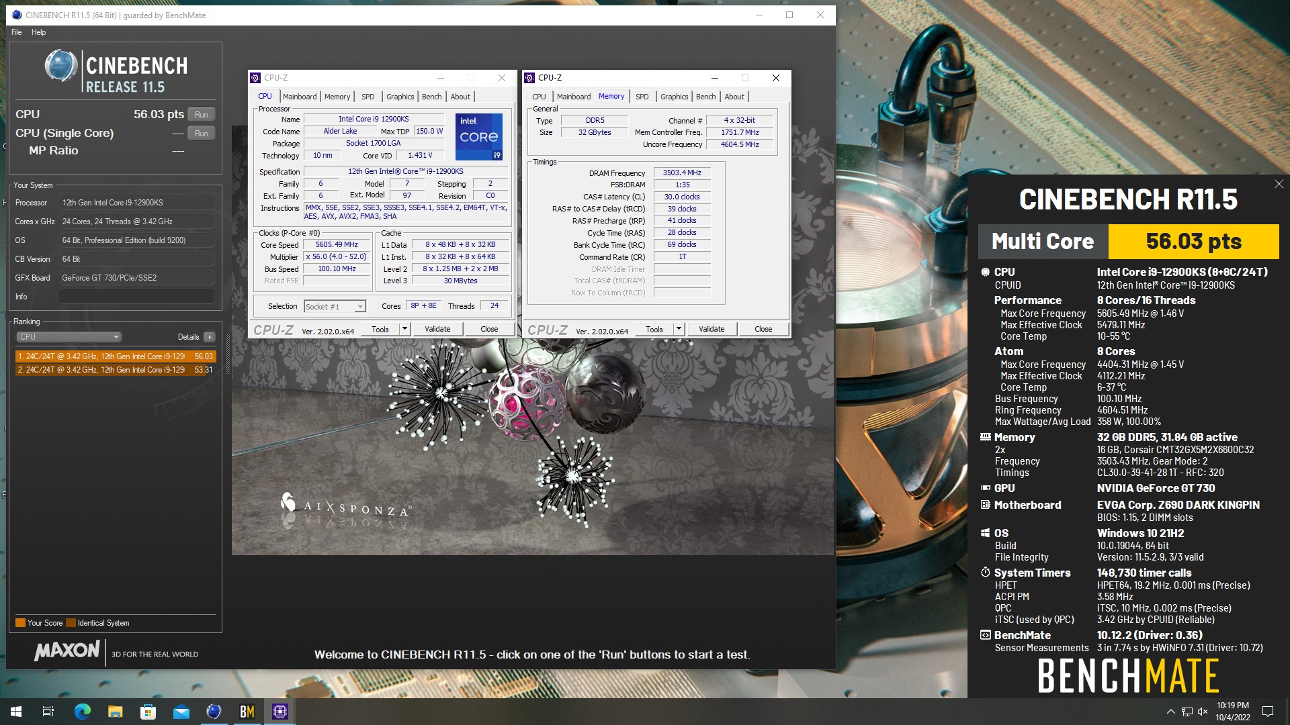
Task: Open the Help menu in Cinebench
Action: [39, 32]
